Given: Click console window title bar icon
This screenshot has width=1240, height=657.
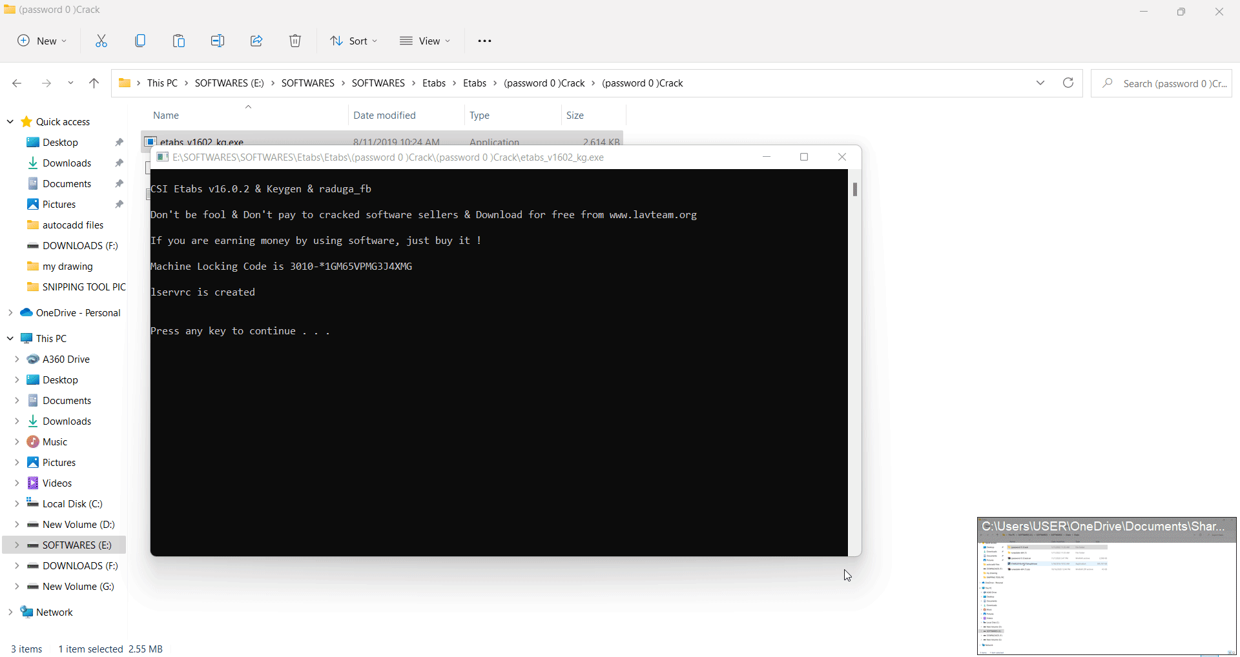Looking at the screenshot, I should (162, 157).
